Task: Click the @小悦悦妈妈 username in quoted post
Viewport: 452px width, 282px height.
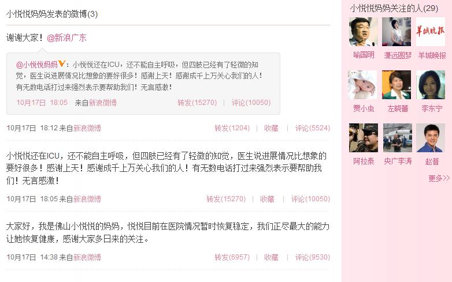Action: (x=37, y=65)
